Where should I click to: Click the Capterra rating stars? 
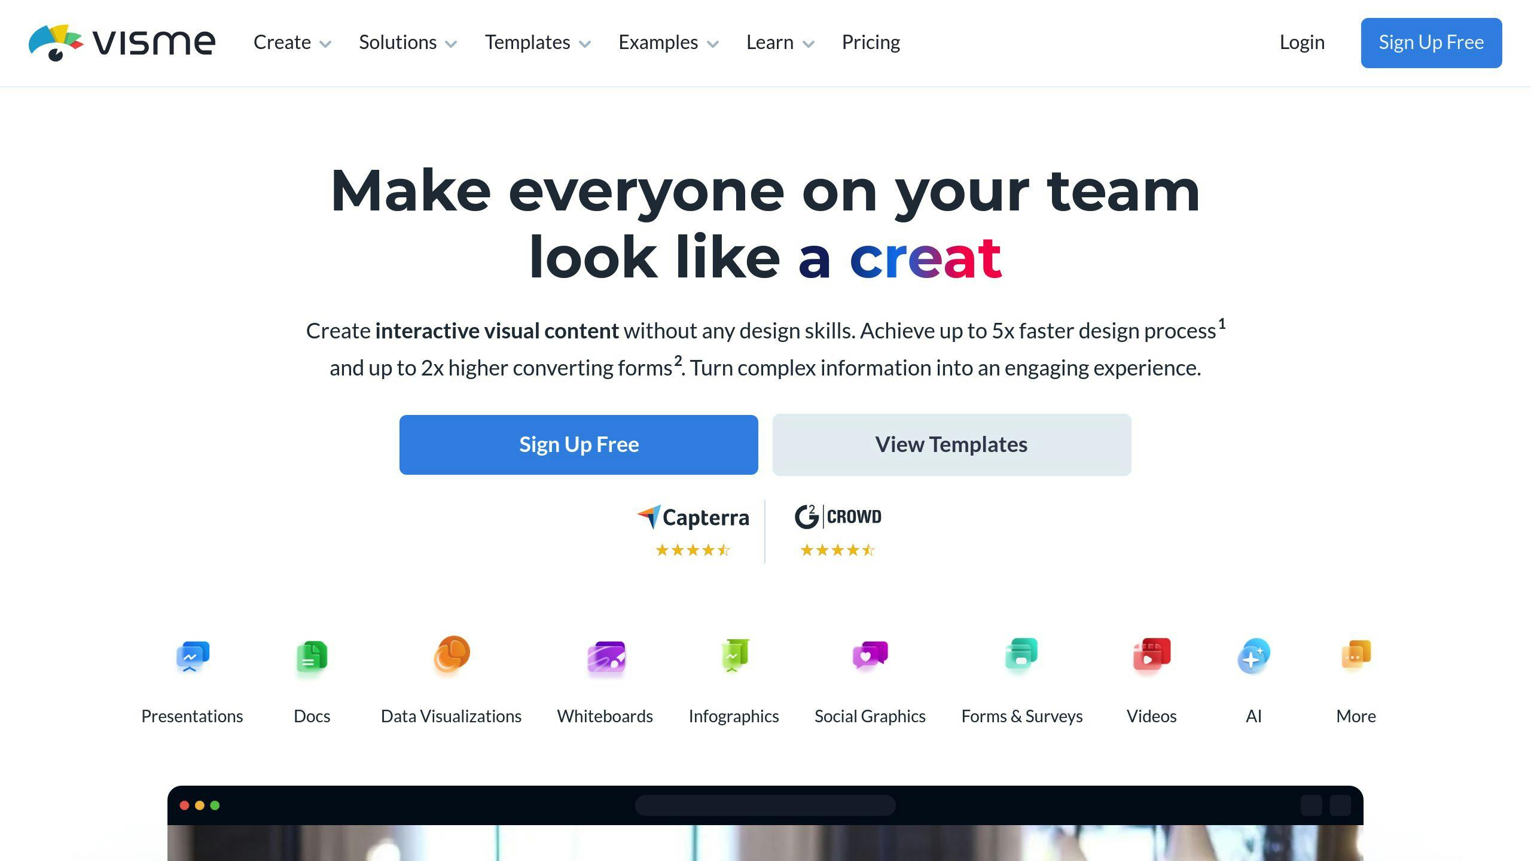coord(693,550)
